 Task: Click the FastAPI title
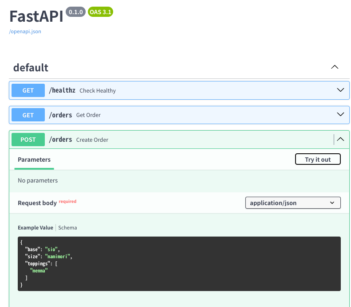coord(36,16)
